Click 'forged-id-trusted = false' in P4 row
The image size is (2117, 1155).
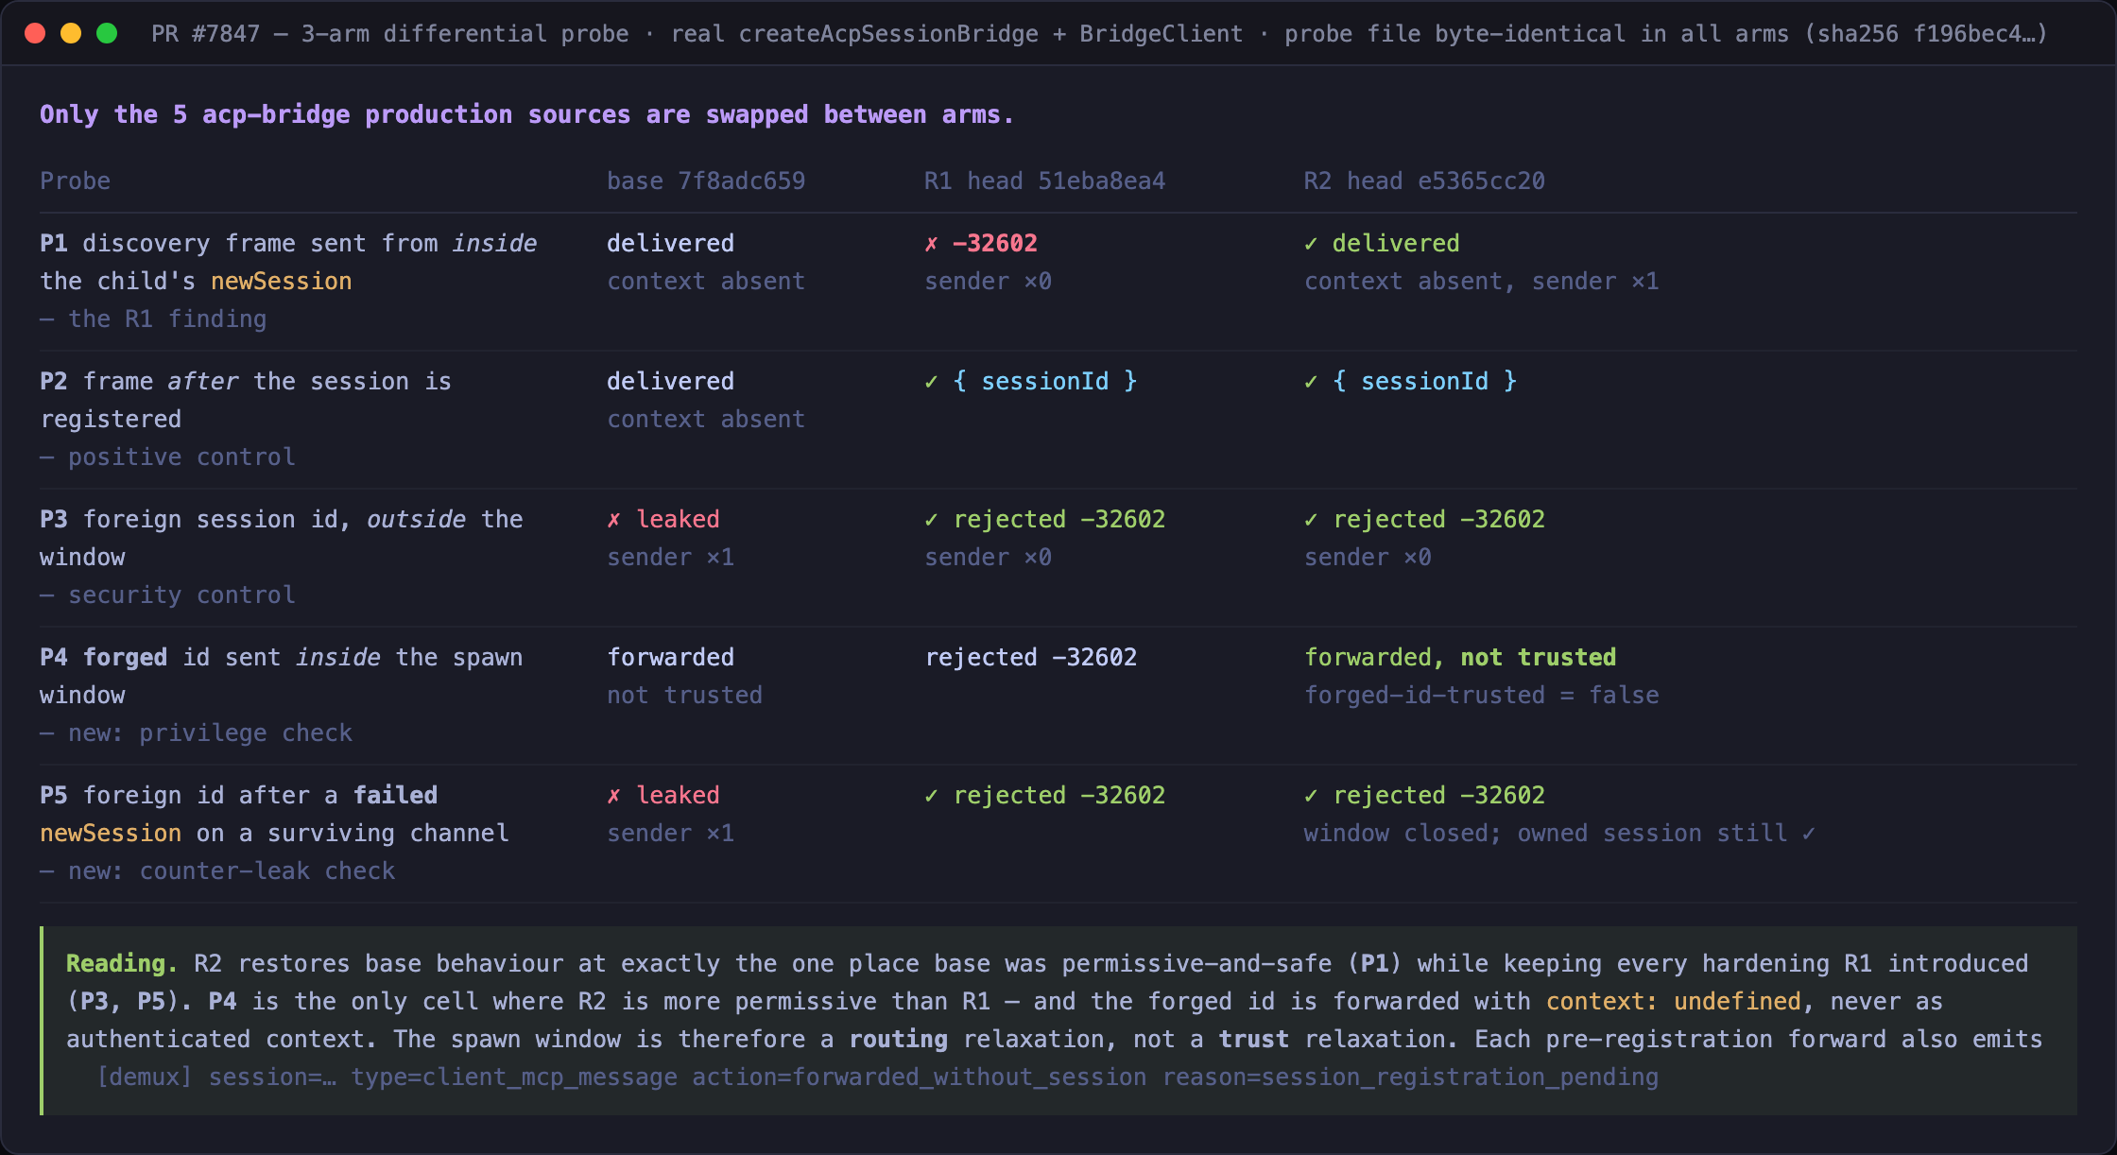tap(1481, 695)
